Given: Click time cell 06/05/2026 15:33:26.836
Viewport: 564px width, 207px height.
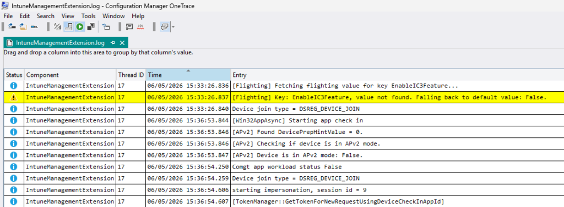Looking at the screenshot, I should [x=188, y=86].
